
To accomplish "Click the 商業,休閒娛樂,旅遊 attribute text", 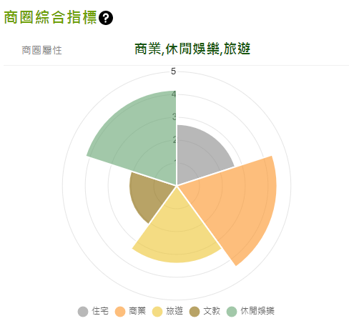I will [192, 49].
